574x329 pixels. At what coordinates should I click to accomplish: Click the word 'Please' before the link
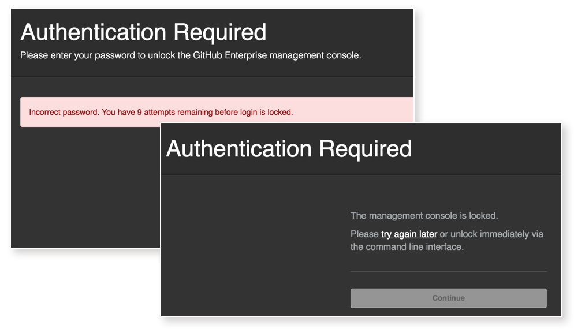click(364, 234)
